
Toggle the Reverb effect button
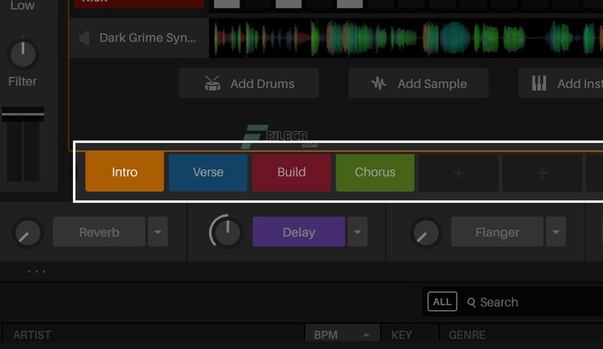click(x=100, y=231)
